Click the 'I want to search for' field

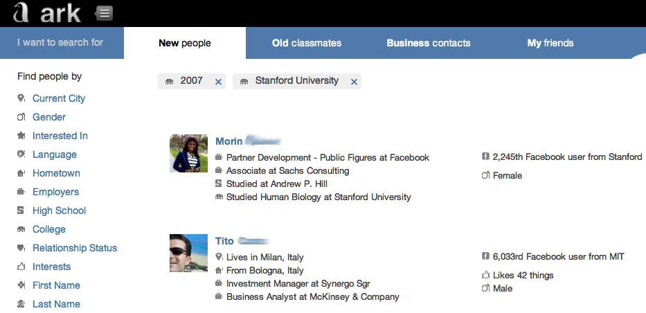60,42
